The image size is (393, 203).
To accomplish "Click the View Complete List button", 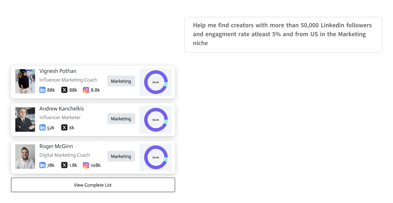I will (x=93, y=185).
